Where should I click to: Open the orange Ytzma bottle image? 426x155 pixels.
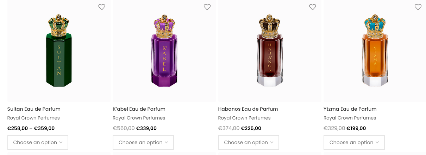pyautogui.click(x=375, y=51)
